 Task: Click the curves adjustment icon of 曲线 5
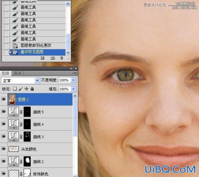(14, 112)
